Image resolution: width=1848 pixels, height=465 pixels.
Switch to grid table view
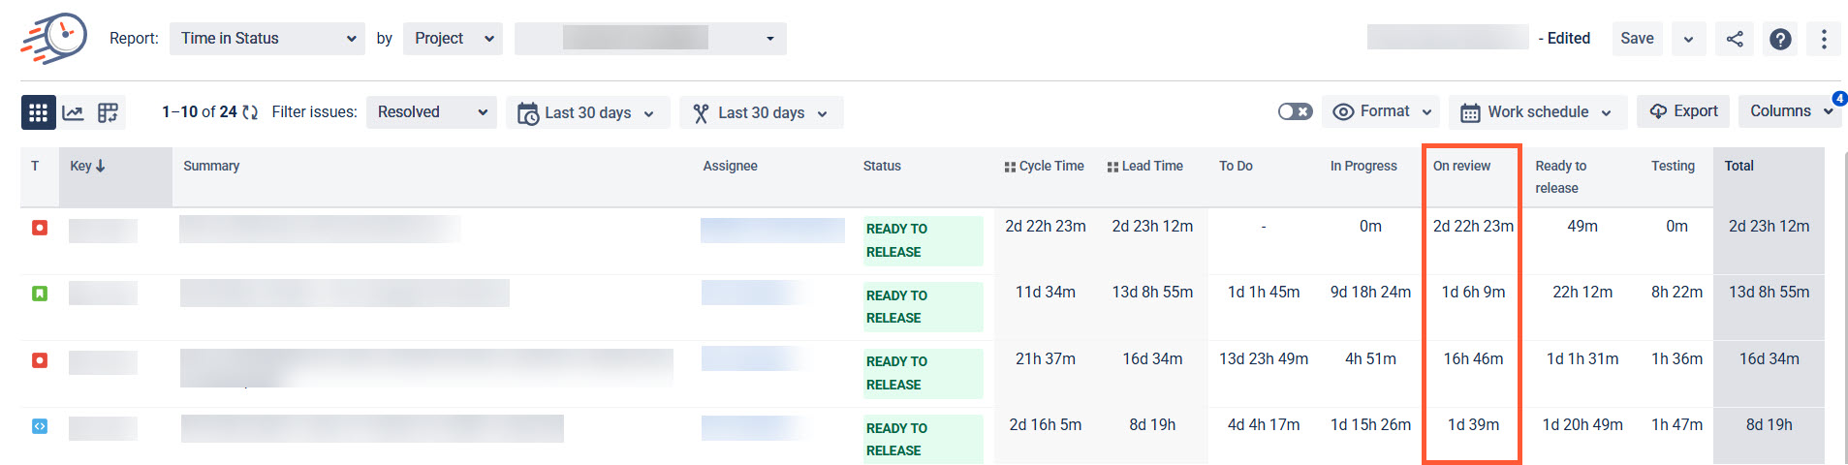point(38,112)
